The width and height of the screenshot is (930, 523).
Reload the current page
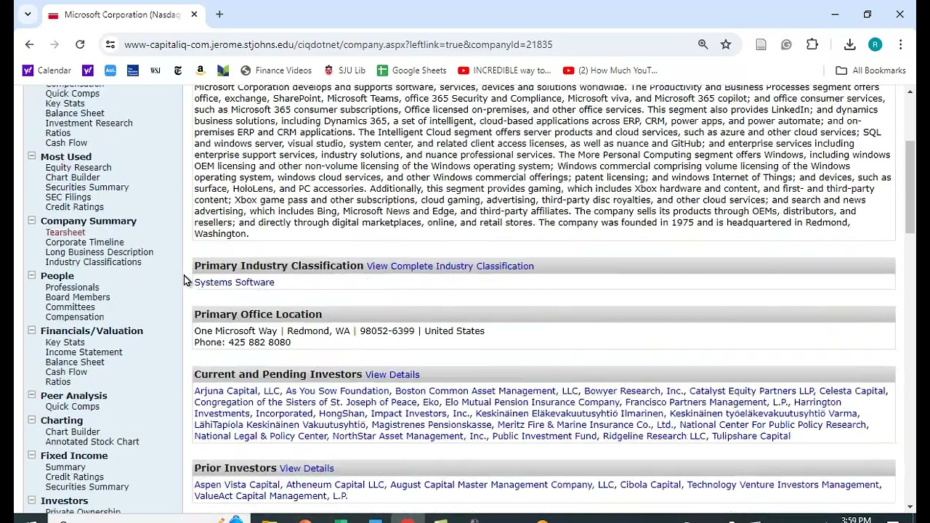[x=80, y=44]
